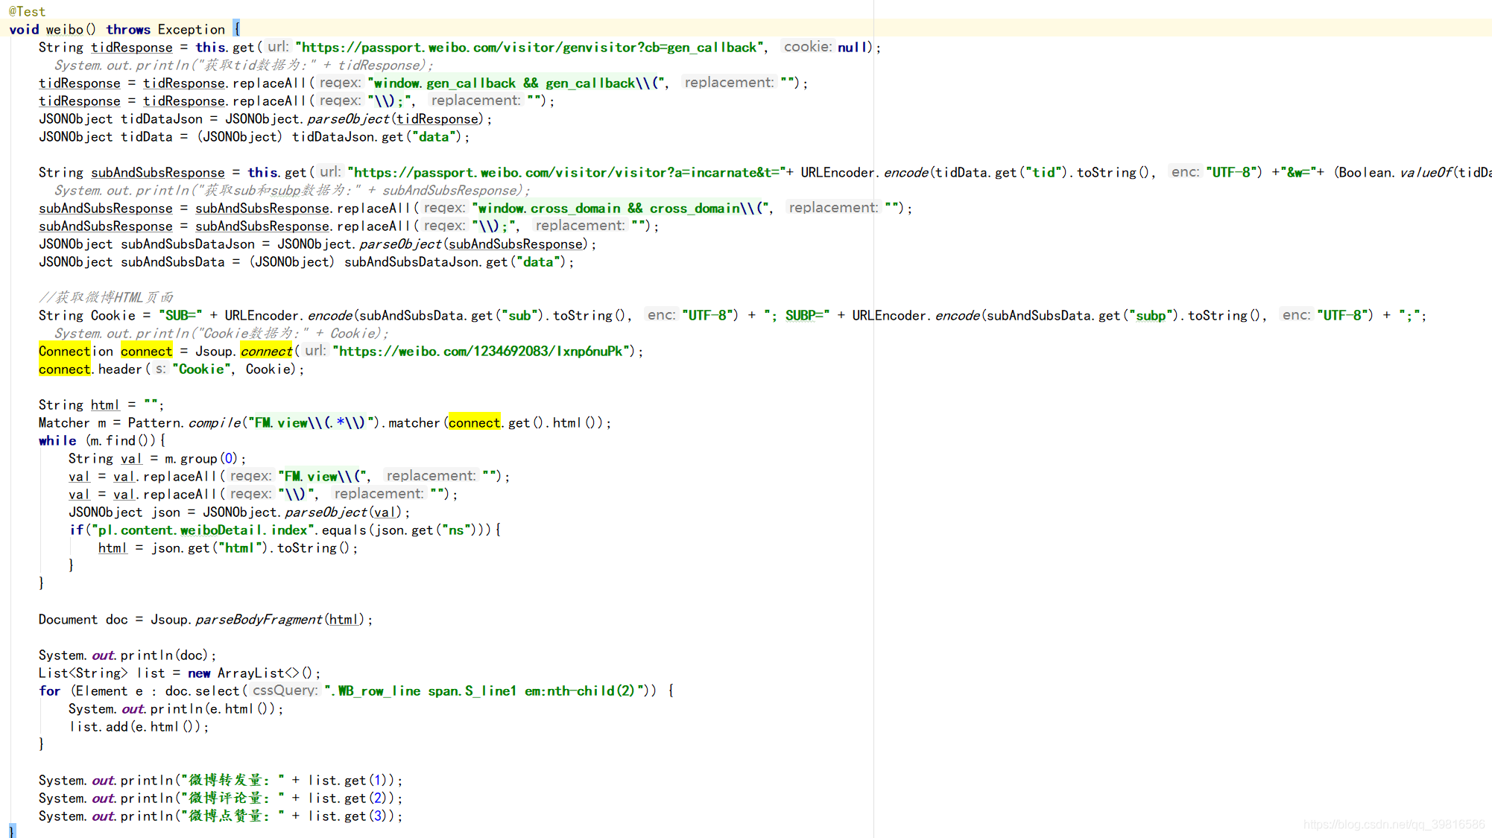Click method name weibo in signature

pyautogui.click(x=64, y=29)
